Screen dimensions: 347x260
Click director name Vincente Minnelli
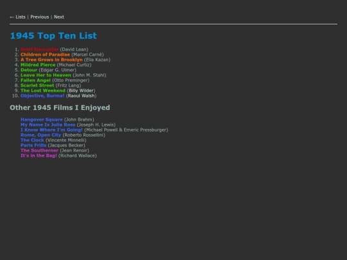[66, 140]
